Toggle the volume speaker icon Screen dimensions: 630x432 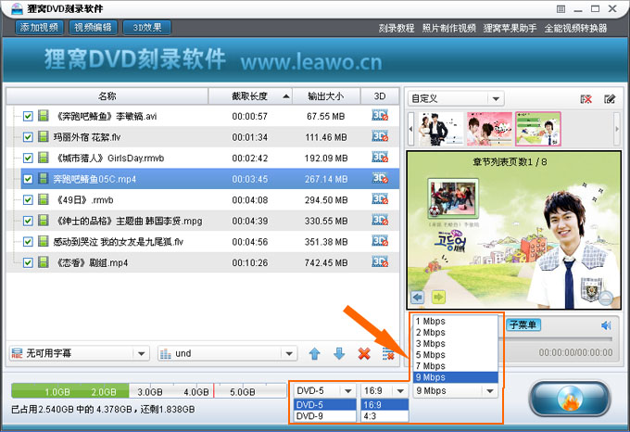[607, 325]
